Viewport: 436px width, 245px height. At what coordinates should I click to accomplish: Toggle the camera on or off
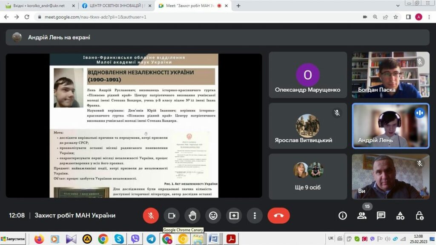point(172,216)
